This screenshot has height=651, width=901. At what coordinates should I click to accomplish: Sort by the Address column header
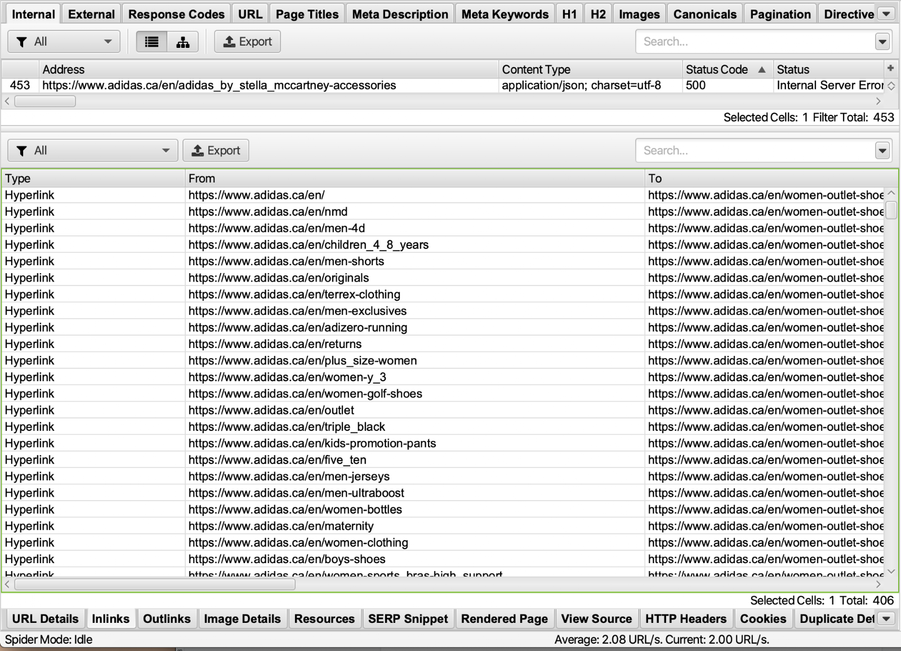(269, 69)
